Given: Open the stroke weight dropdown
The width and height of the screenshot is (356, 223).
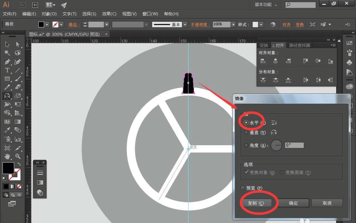Looking at the screenshot, I should [107, 24].
